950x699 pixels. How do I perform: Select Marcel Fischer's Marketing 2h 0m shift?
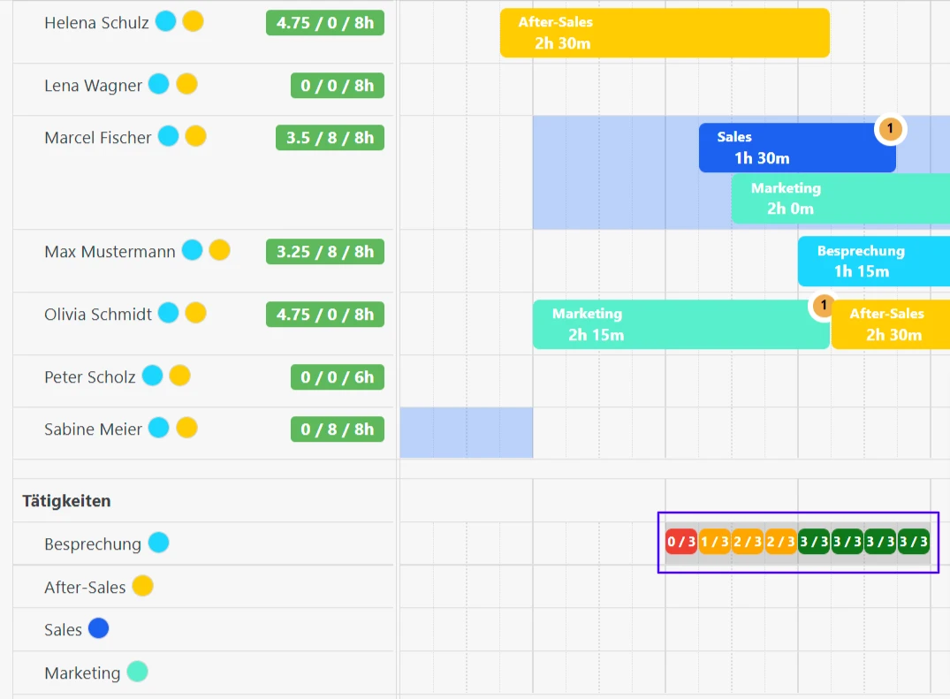[840, 199]
